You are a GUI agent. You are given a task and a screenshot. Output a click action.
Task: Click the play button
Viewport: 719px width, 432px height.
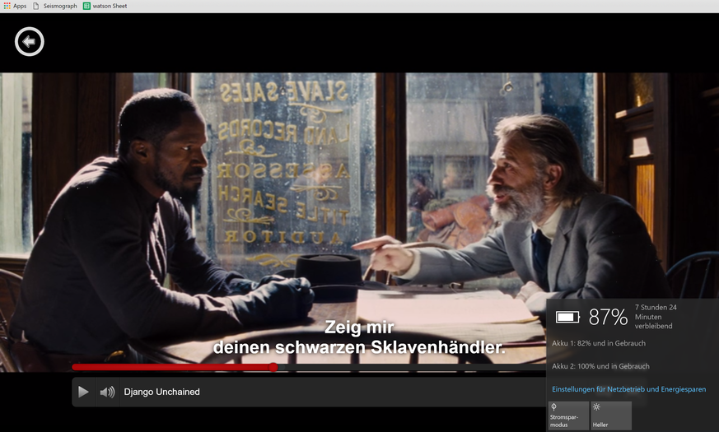point(83,392)
